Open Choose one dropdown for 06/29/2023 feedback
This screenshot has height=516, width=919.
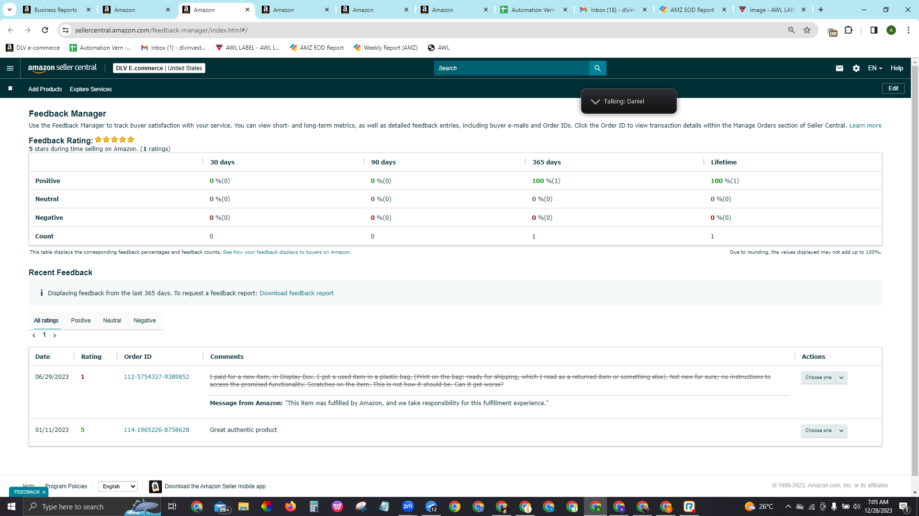(824, 377)
